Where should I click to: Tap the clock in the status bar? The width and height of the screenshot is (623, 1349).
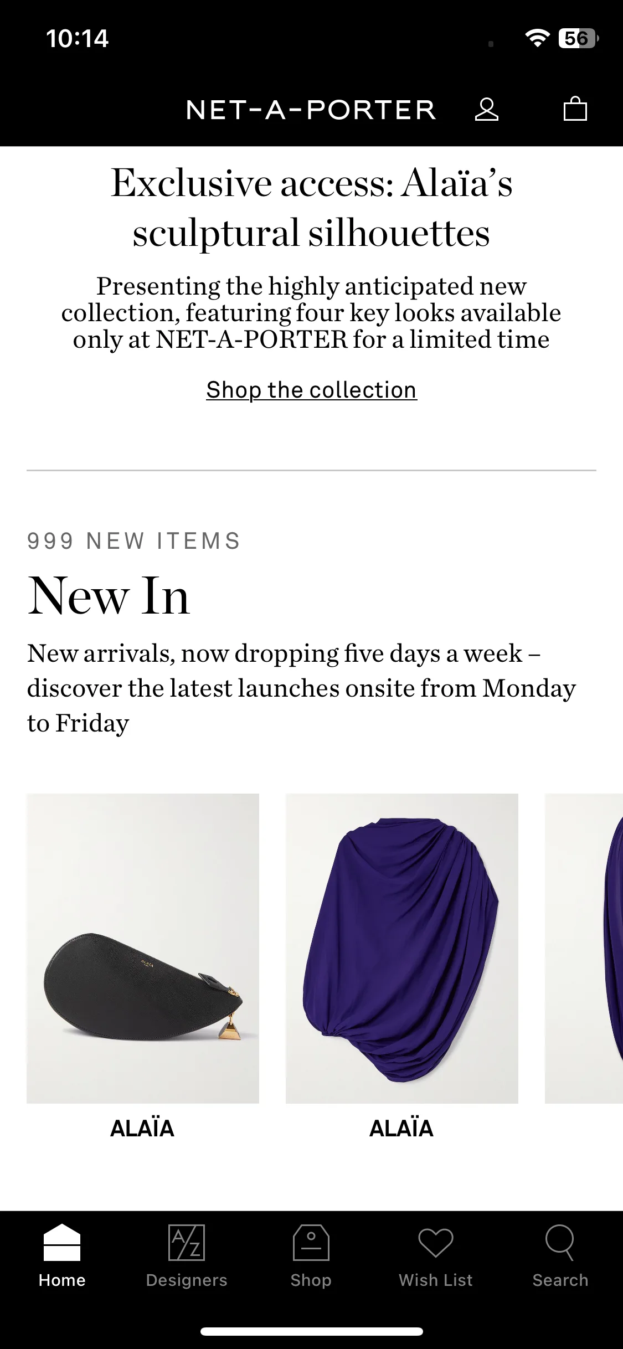coord(77,38)
